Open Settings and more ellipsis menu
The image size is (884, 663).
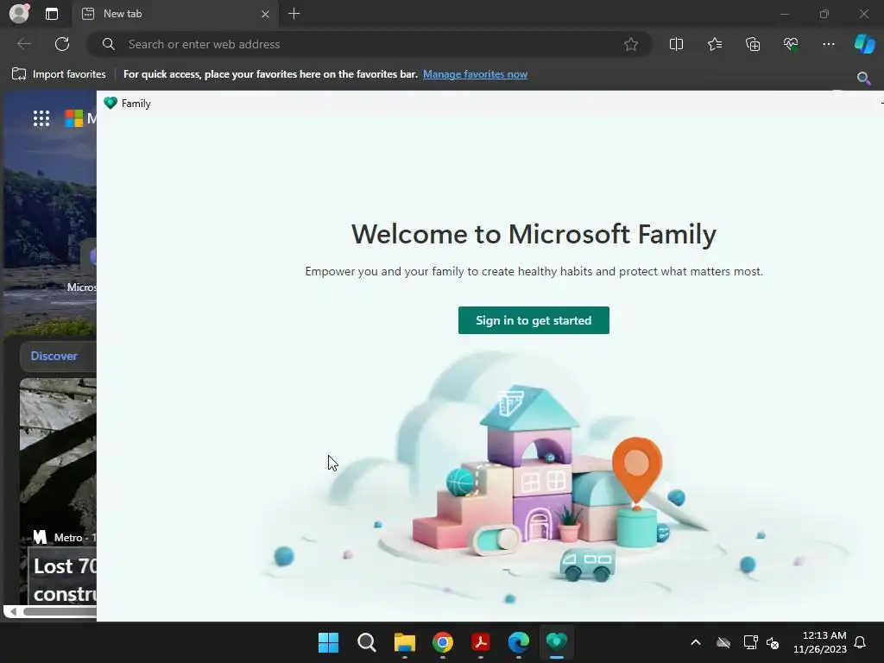828,44
